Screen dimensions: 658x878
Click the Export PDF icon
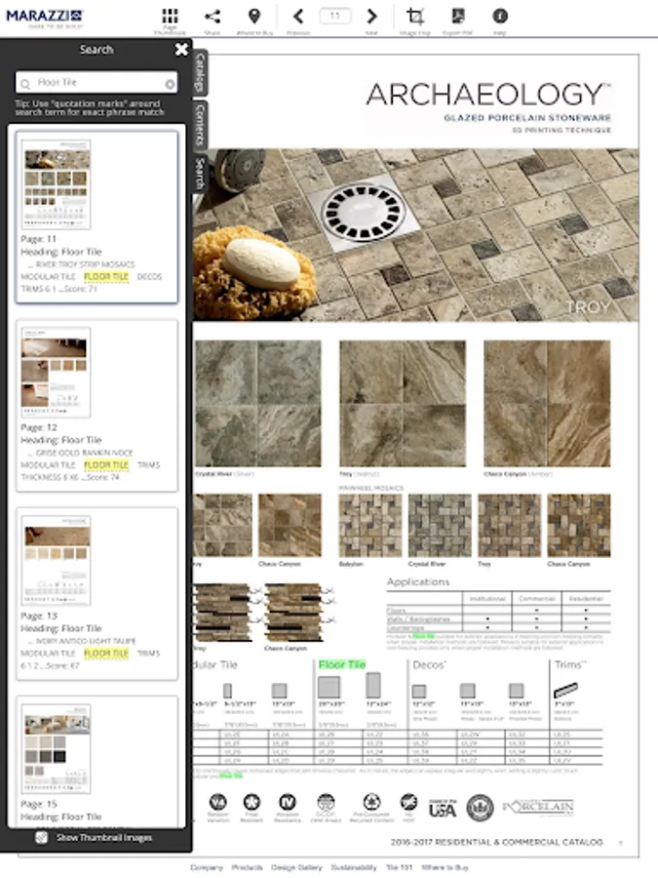(458, 16)
